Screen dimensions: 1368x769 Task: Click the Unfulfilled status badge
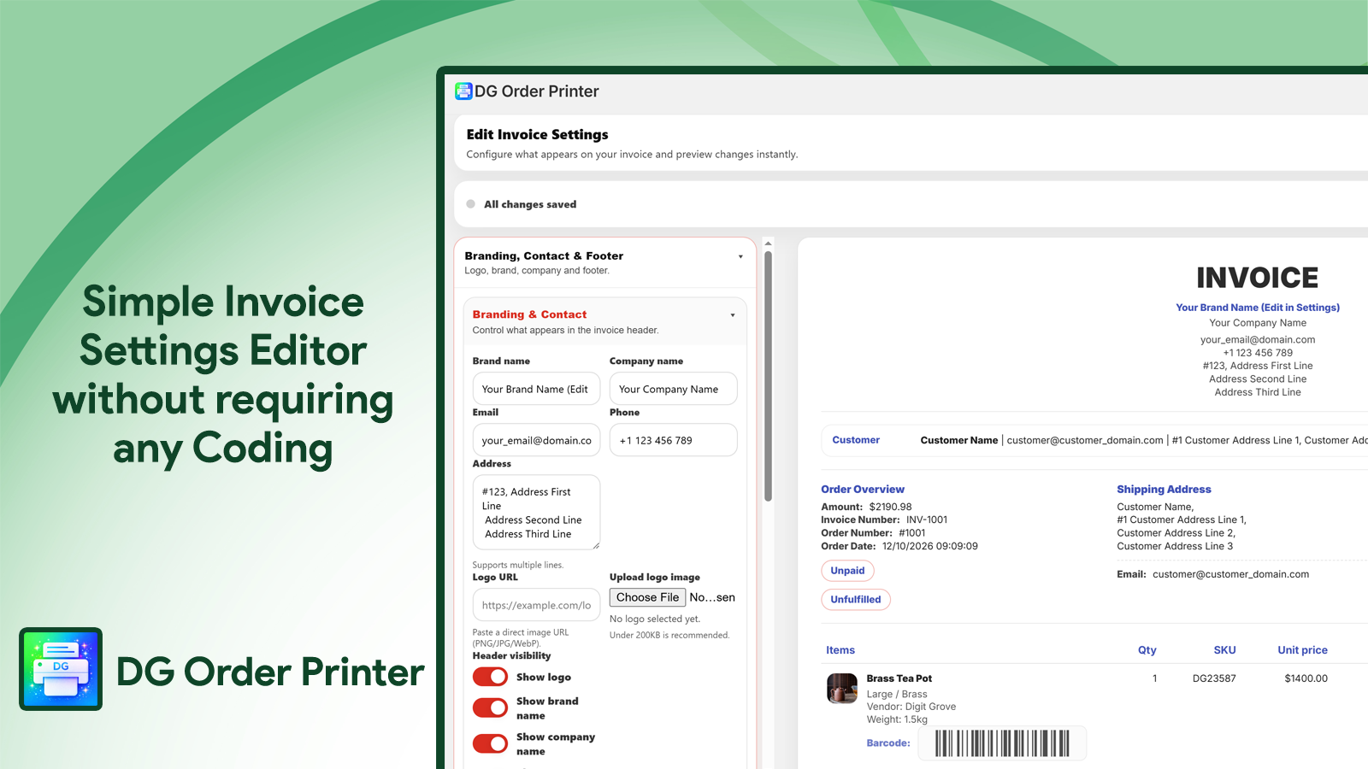coord(856,599)
